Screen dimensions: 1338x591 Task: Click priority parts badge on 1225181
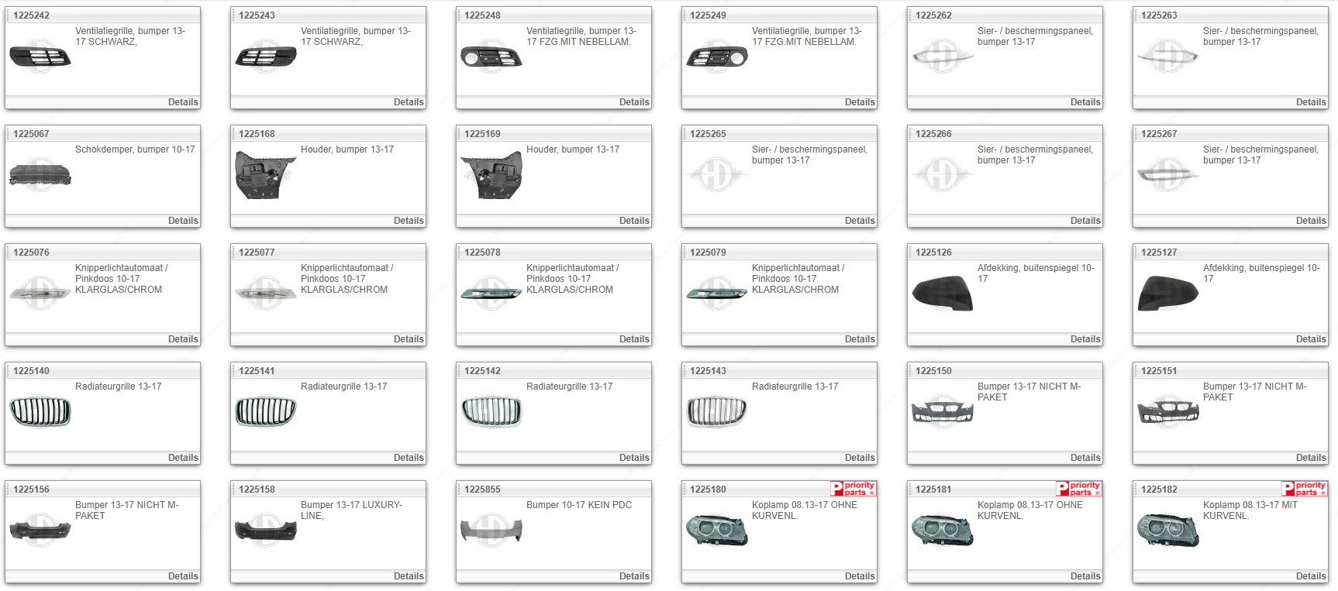1079,489
